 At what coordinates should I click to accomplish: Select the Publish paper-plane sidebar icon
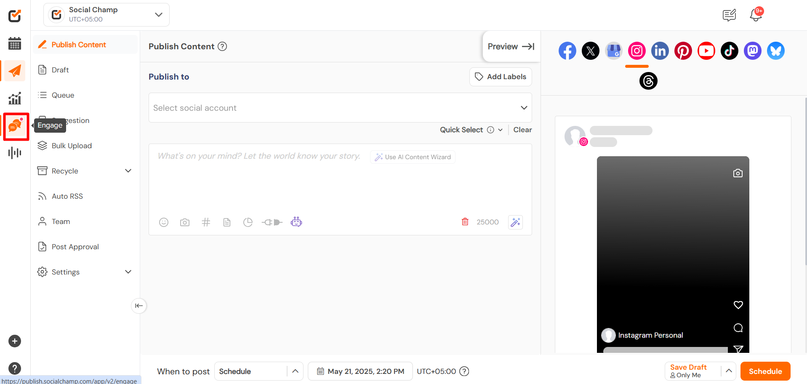pos(15,71)
